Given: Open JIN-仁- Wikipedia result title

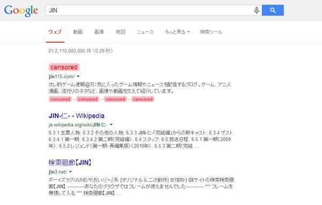Looking at the screenshot, I should pos(76,116).
